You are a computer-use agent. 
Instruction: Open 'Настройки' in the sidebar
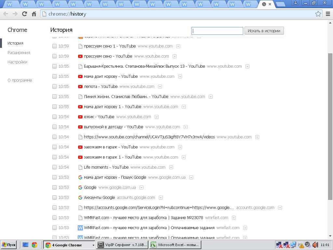pyautogui.click(x=17, y=62)
